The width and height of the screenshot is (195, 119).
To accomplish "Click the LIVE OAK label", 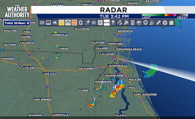I will coord(29,68).
